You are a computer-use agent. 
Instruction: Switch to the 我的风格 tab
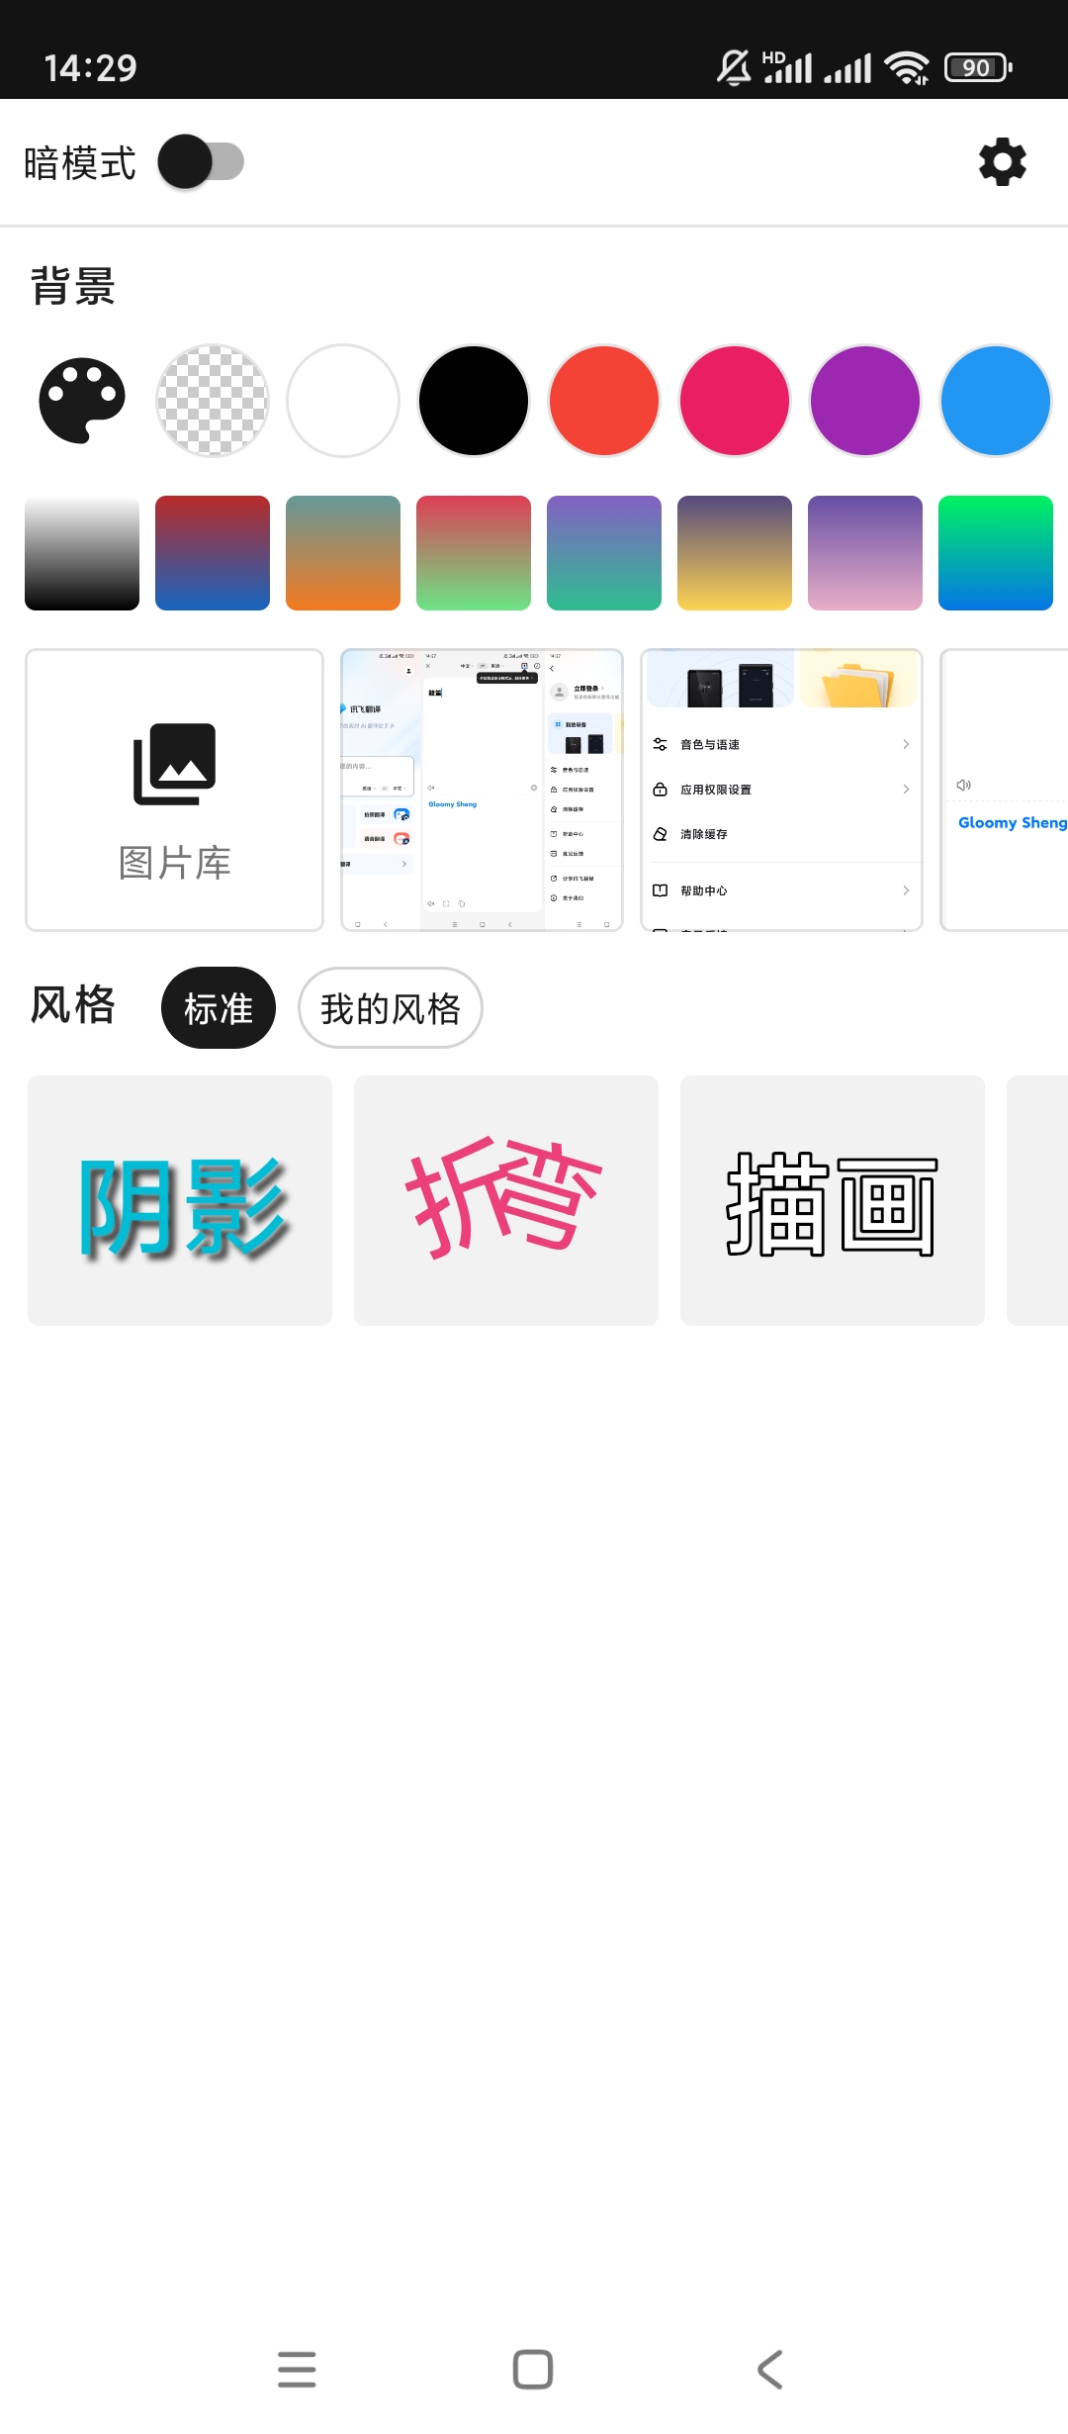(391, 1008)
